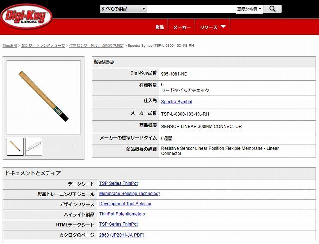The height and width of the screenshot is (244, 319).
Task: Click the デザインリソース row label
Action: click(77, 204)
